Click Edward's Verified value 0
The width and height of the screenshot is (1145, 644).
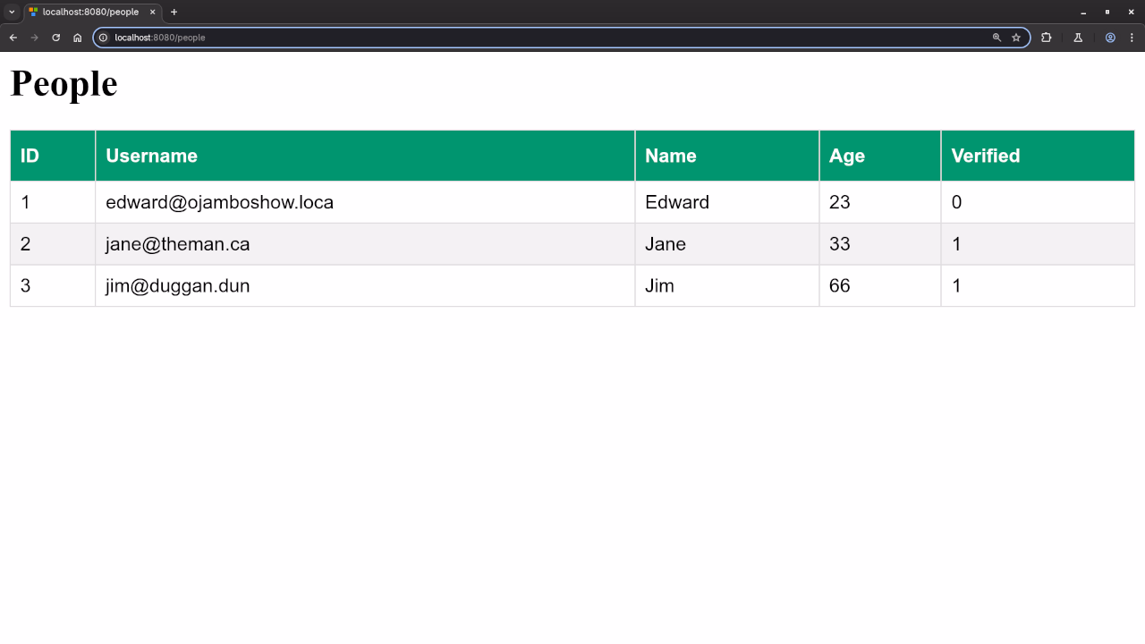pos(956,202)
